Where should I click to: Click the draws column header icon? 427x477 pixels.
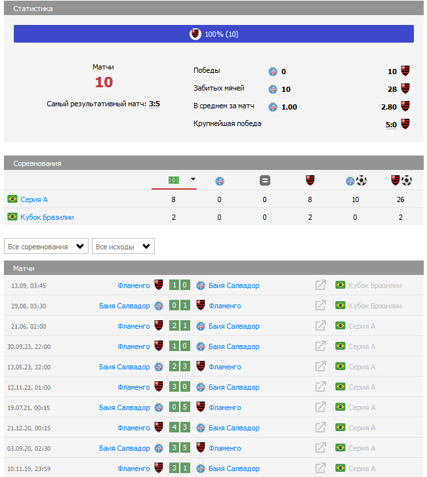(x=264, y=180)
